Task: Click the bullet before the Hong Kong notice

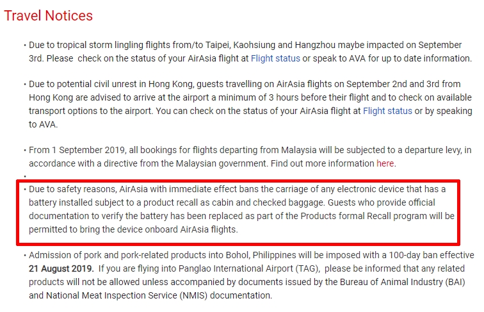Action: (x=25, y=85)
